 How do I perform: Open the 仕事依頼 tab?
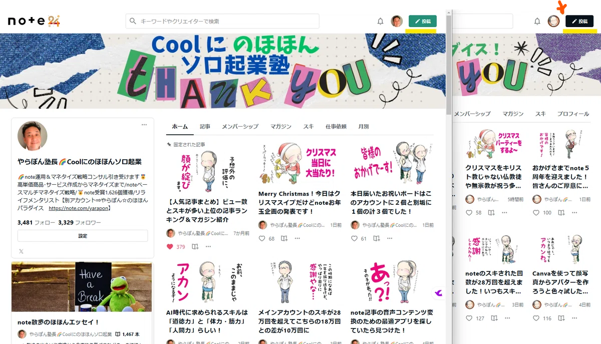pos(336,127)
